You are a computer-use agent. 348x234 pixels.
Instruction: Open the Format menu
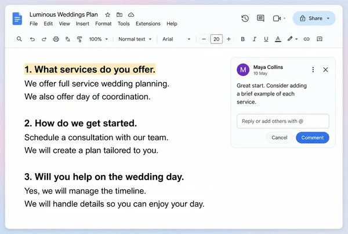(x=103, y=24)
